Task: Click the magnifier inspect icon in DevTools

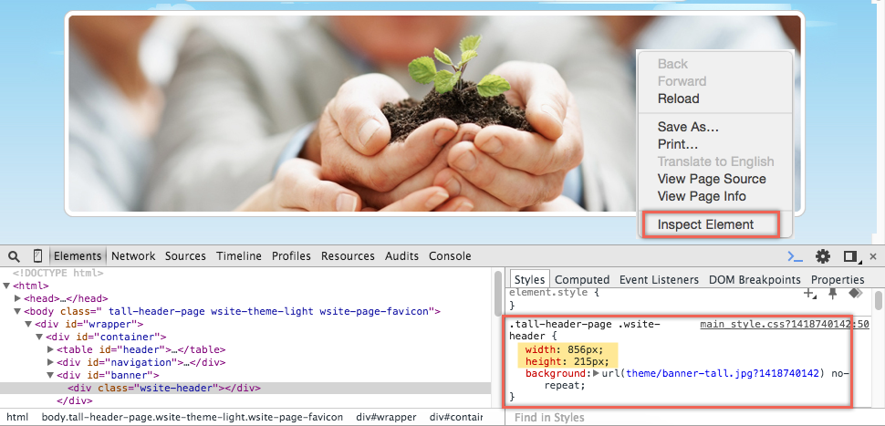Action: click(x=16, y=256)
